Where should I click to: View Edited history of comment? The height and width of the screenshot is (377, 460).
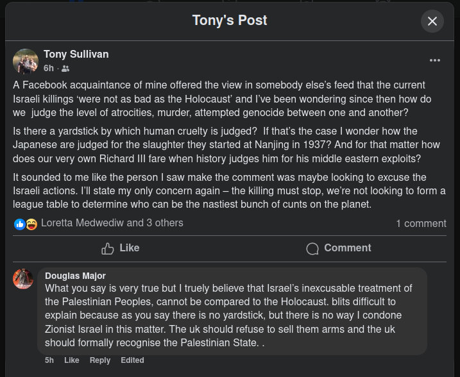[x=132, y=360]
